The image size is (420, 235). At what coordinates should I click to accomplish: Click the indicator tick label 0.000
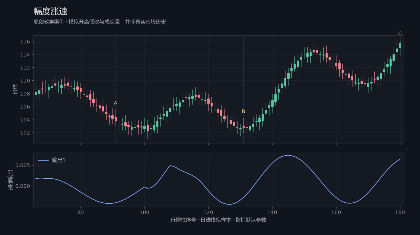click(23, 186)
